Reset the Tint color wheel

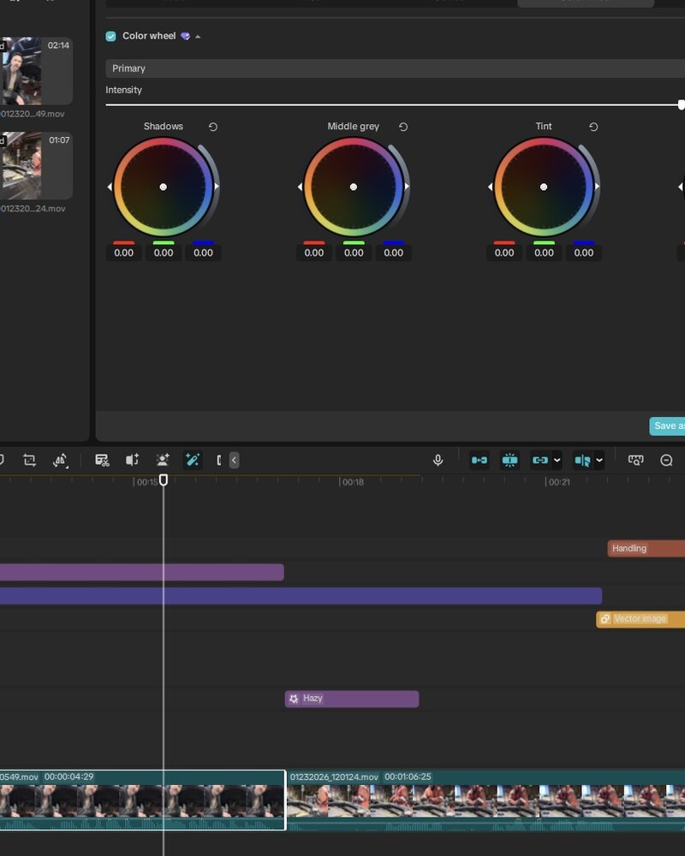593,127
